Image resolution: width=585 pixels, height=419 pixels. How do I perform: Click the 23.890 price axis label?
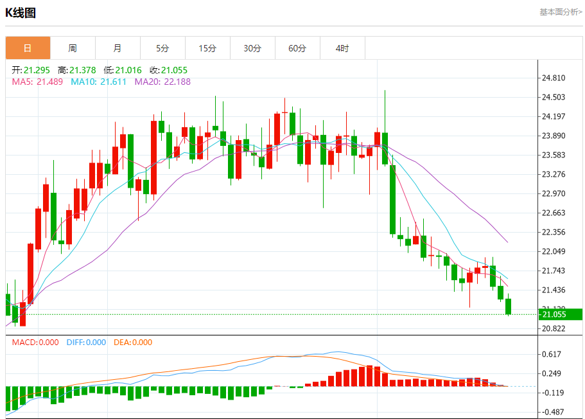(554, 136)
